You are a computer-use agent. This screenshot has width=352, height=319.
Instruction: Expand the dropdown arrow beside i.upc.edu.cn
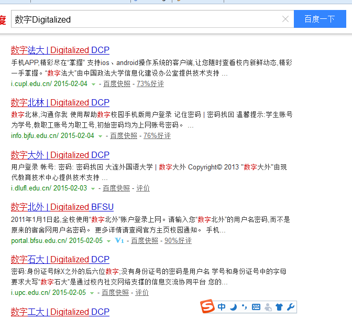92,293
